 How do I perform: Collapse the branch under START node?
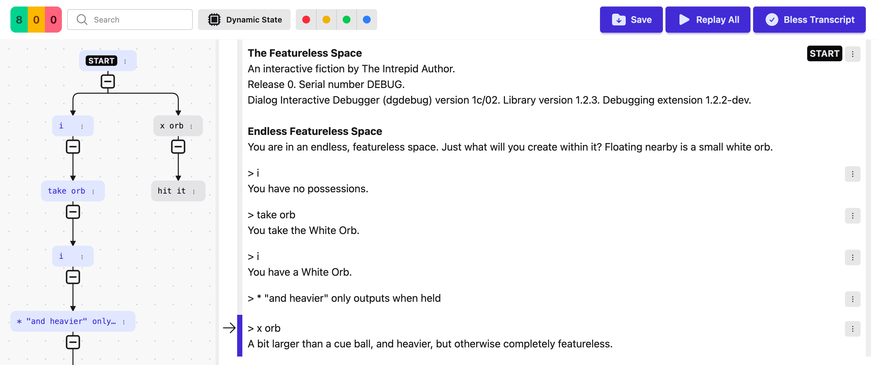click(x=107, y=81)
